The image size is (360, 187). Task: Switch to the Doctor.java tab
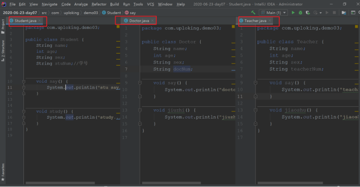pos(139,20)
